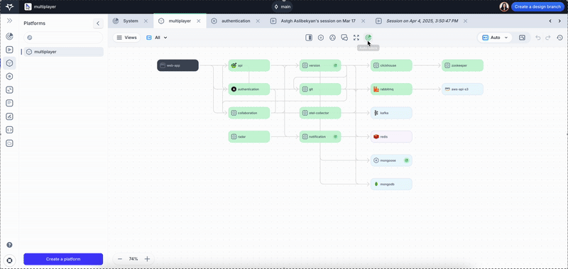Select the clickhouse node
Viewport: 568px width, 269px height.
pos(391,65)
